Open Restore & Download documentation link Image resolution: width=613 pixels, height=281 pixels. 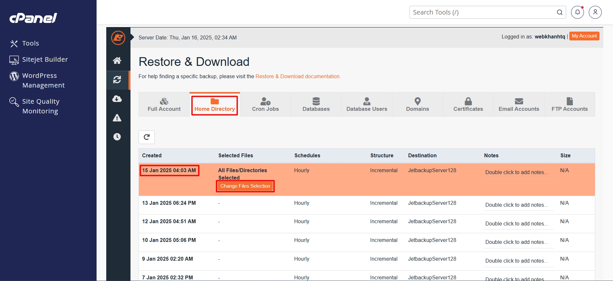coord(298,77)
